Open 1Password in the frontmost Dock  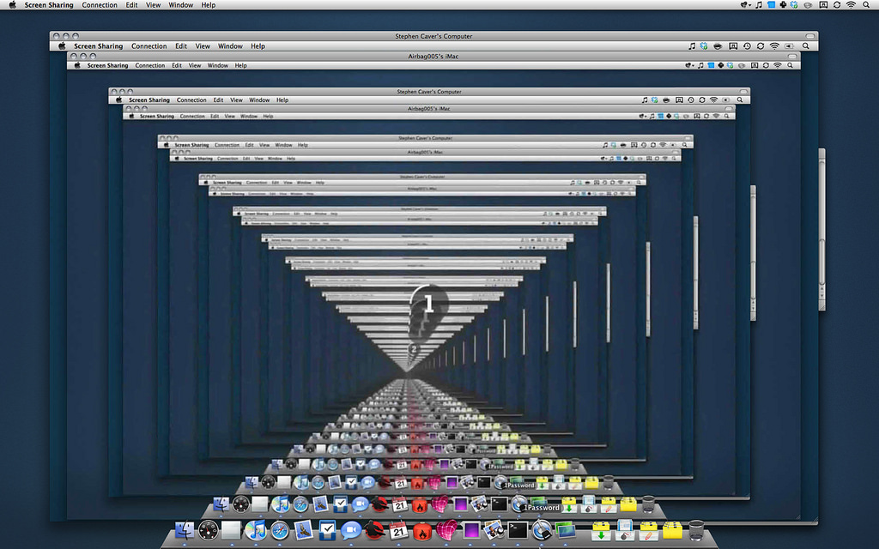click(542, 530)
